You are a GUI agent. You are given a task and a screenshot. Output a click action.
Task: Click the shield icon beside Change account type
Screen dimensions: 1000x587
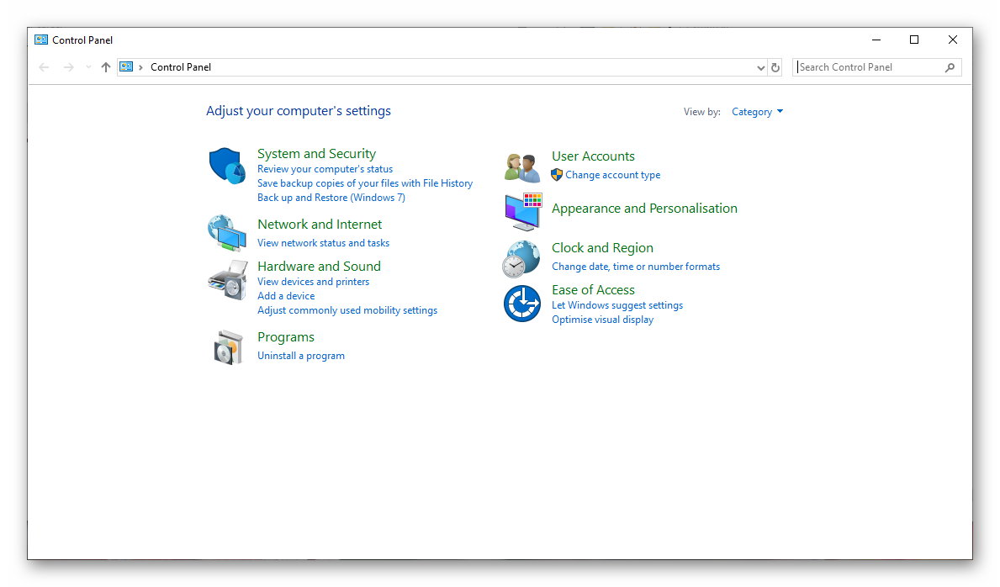tap(557, 175)
